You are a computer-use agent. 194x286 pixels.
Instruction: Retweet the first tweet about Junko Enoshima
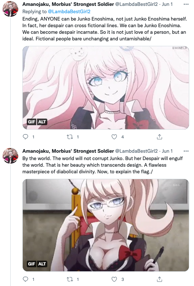pyautogui.click(x=70, y=137)
